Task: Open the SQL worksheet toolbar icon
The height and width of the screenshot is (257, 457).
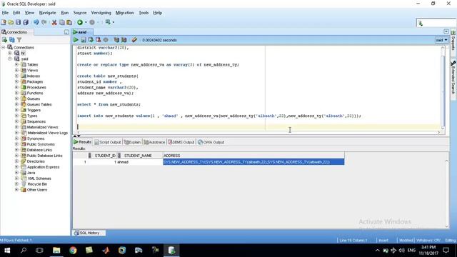Action: pyautogui.click(x=108, y=22)
